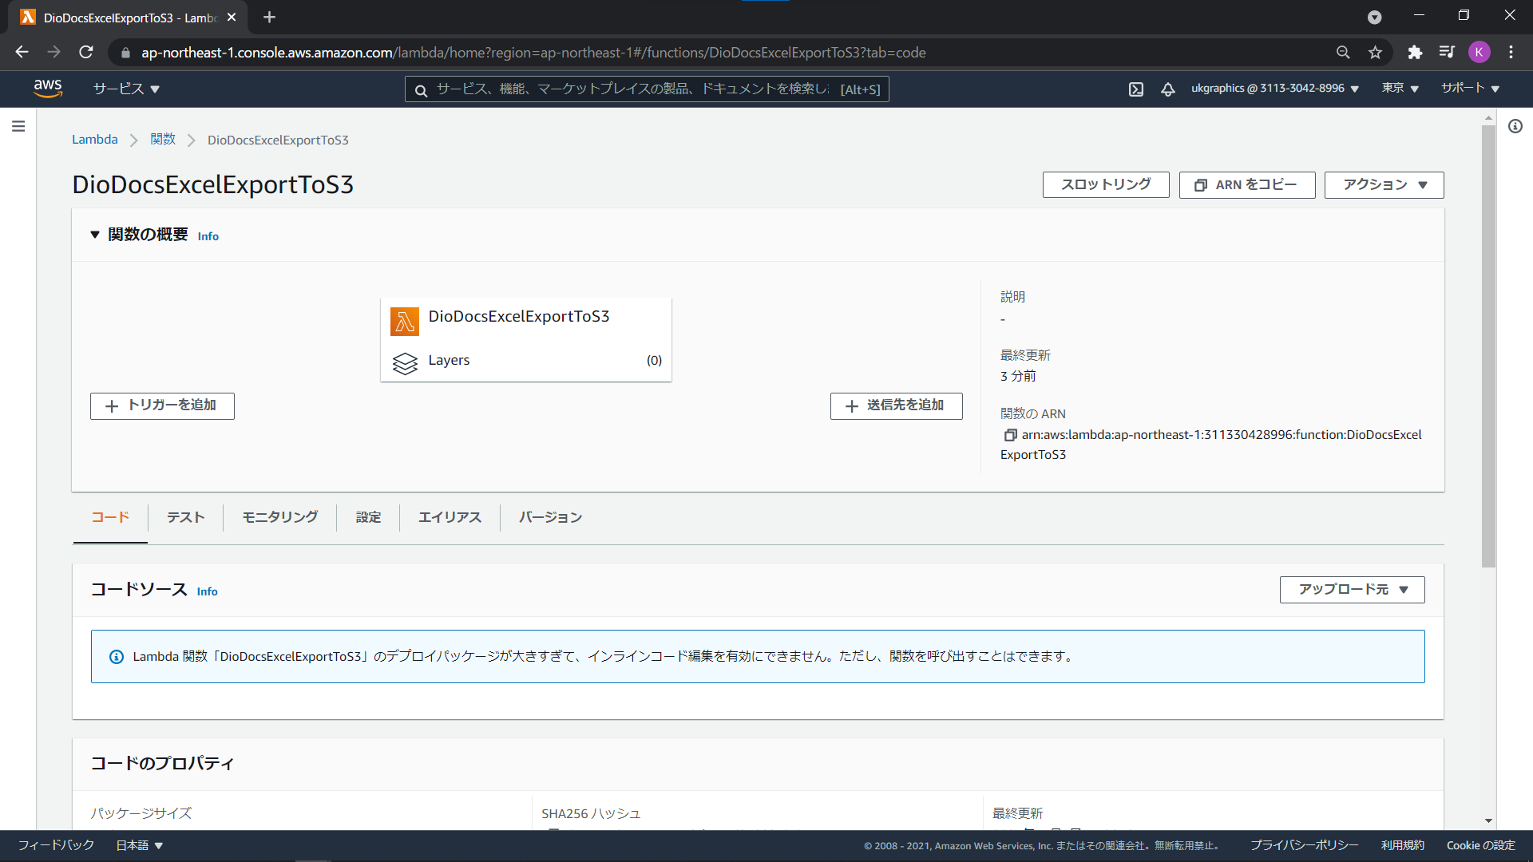The width and height of the screenshot is (1533, 862).
Task: Open the サポート support dropdown
Action: click(x=1470, y=89)
